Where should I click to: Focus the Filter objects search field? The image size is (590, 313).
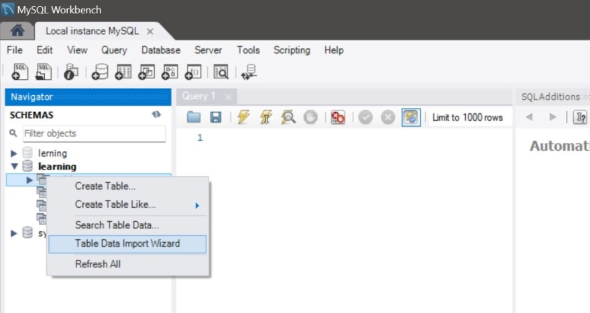tap(94, 133)
